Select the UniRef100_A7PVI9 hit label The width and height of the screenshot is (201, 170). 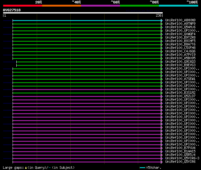coord(180,55)
